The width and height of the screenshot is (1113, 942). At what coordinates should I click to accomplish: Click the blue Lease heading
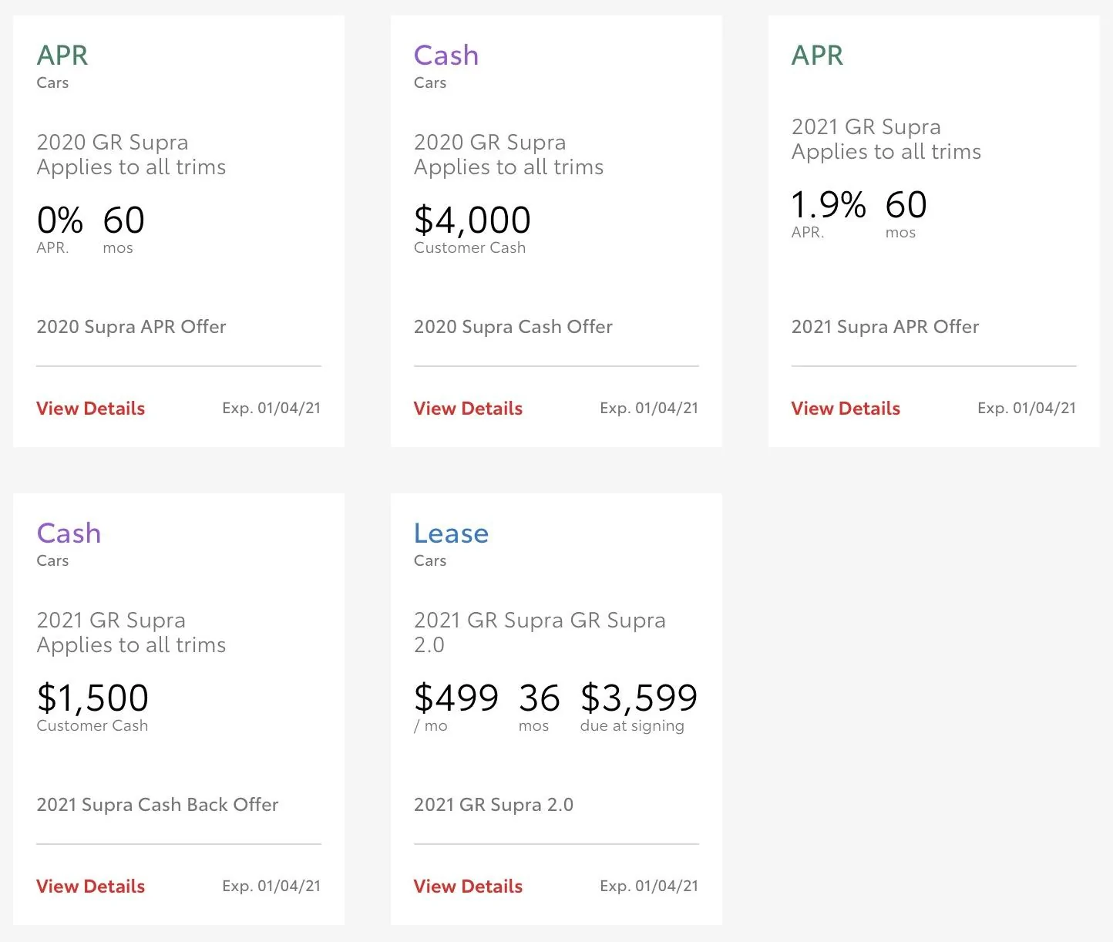click(451, 533)
